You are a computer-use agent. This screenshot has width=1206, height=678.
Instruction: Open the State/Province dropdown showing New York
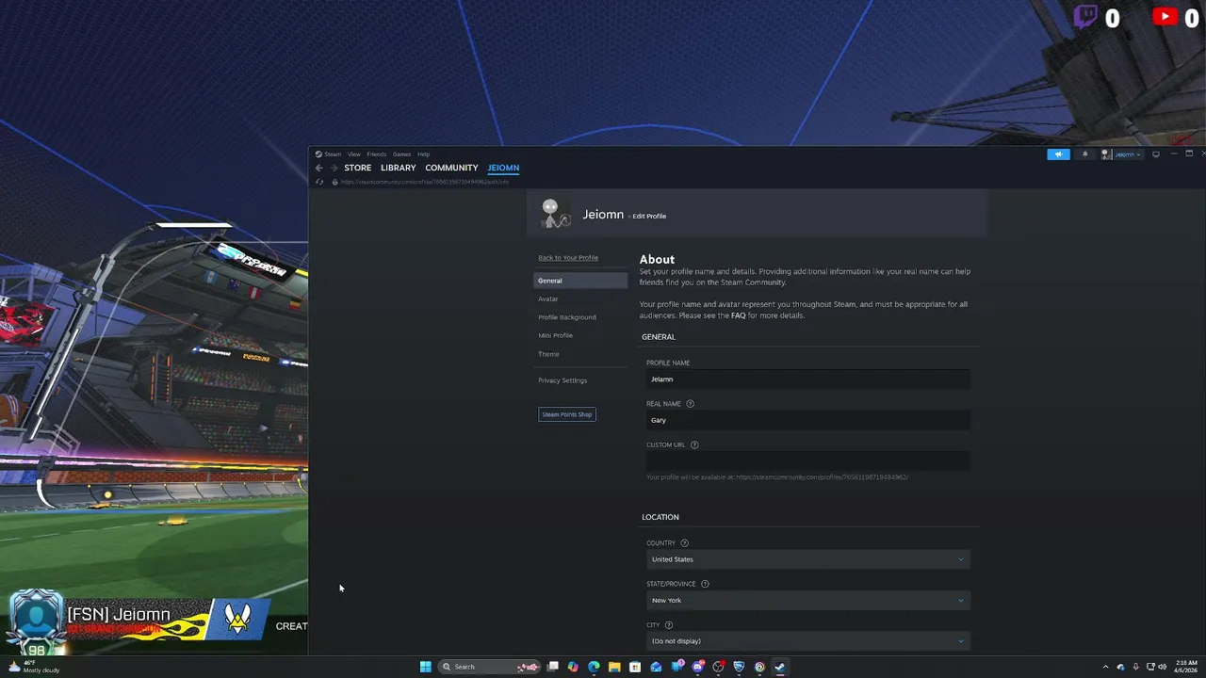tap(808, 600)
